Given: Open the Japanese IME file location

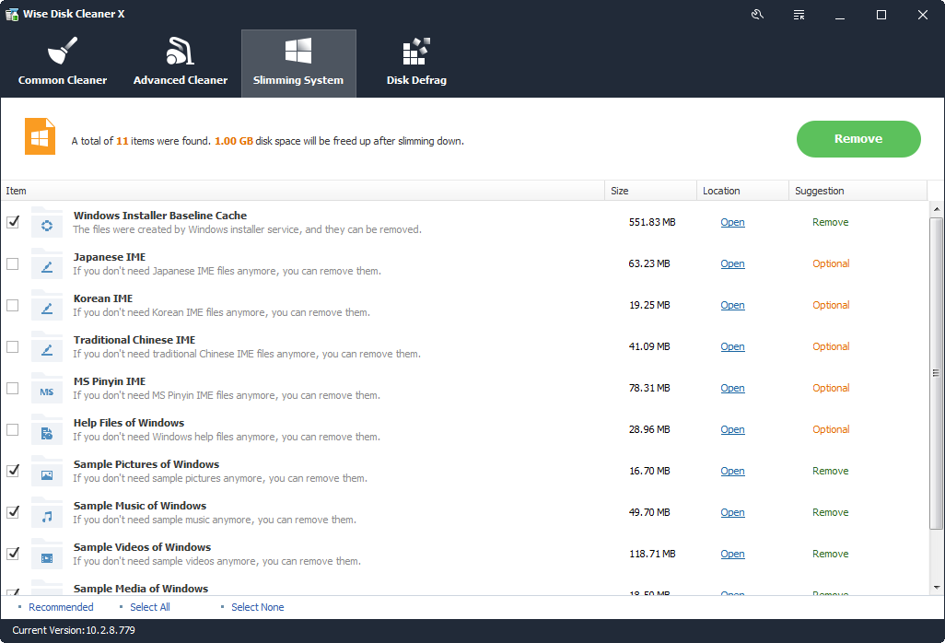Looking at the screenshot, I should (732, 264).
